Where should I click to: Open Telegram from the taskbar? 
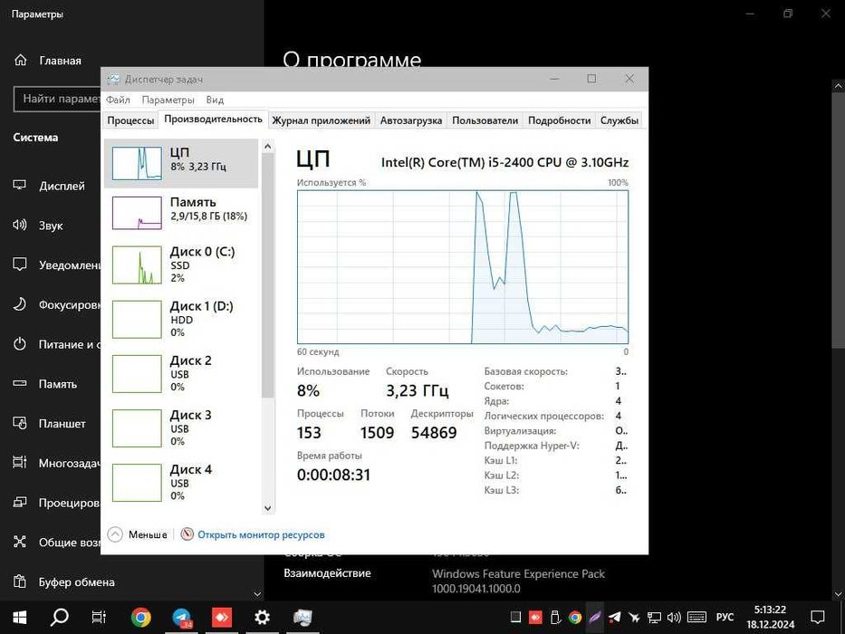coord(182,618)
